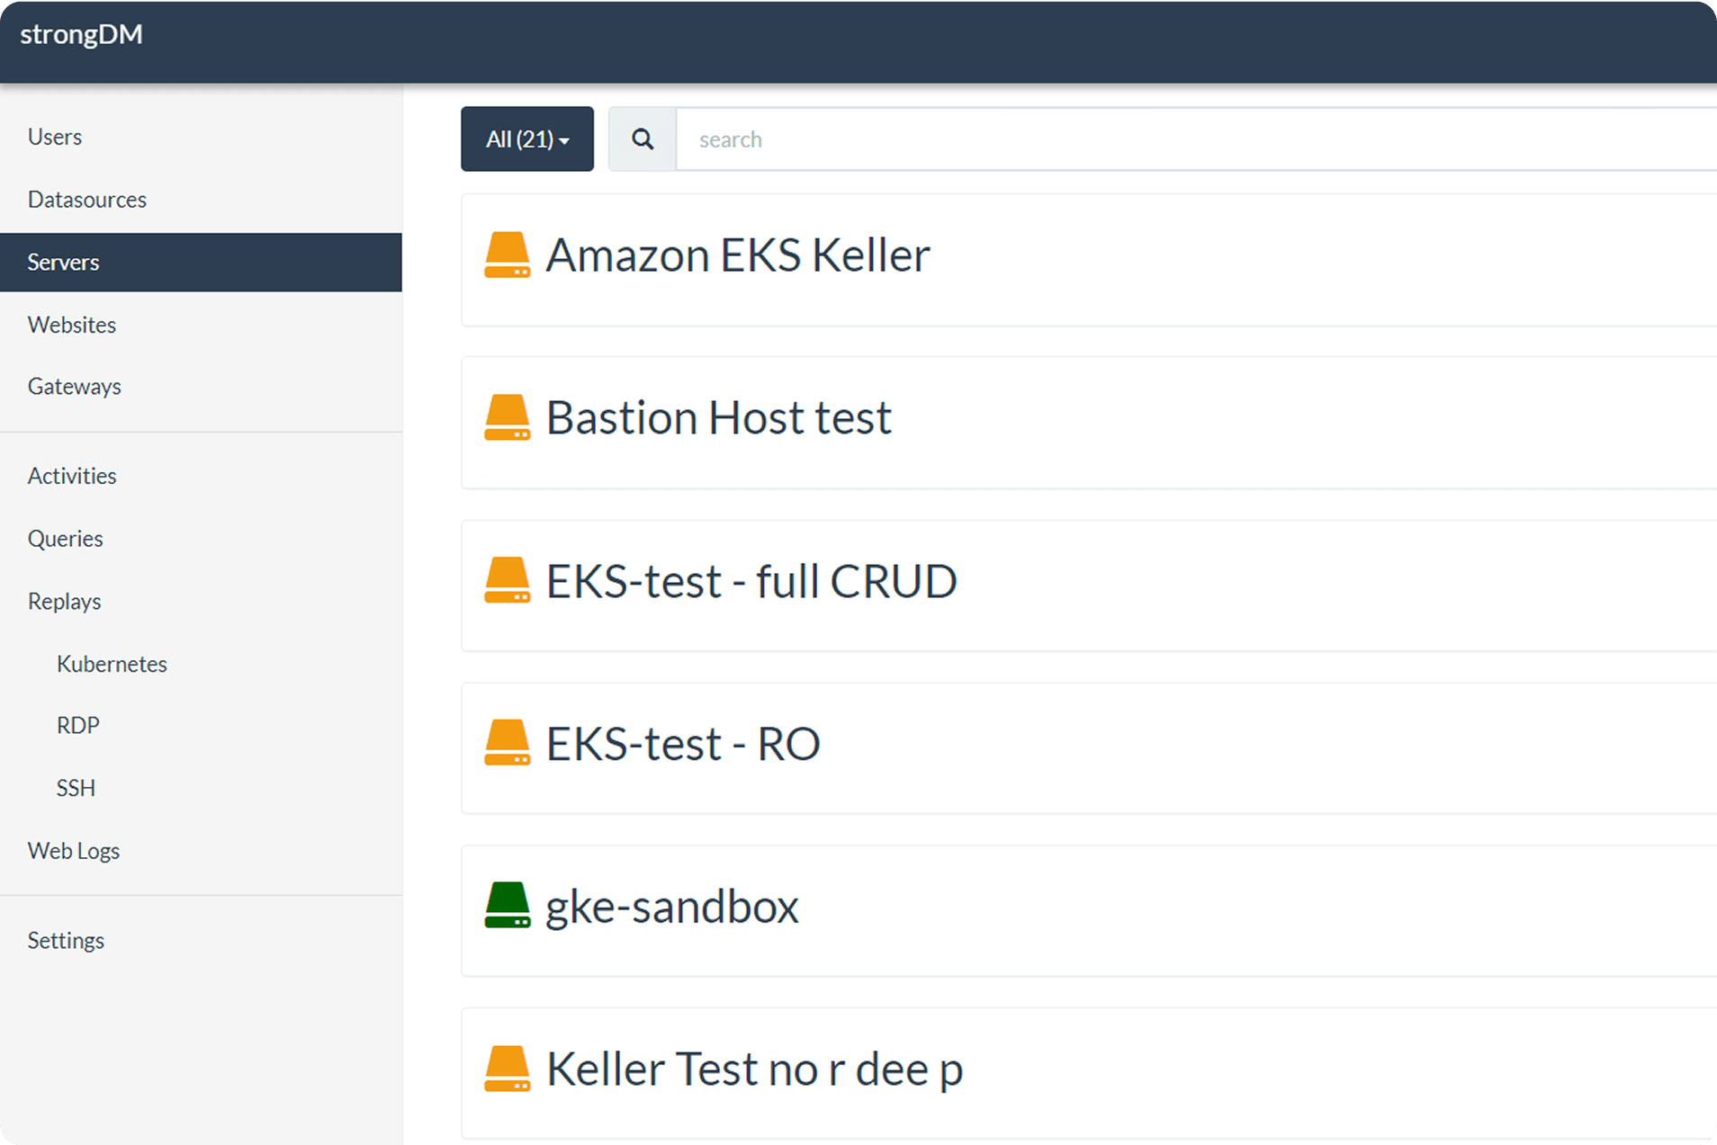Screen dimensions: 1717x1145
Task: Click the orange server icon for Amazon EKS Keller
Action: point(507,255)
